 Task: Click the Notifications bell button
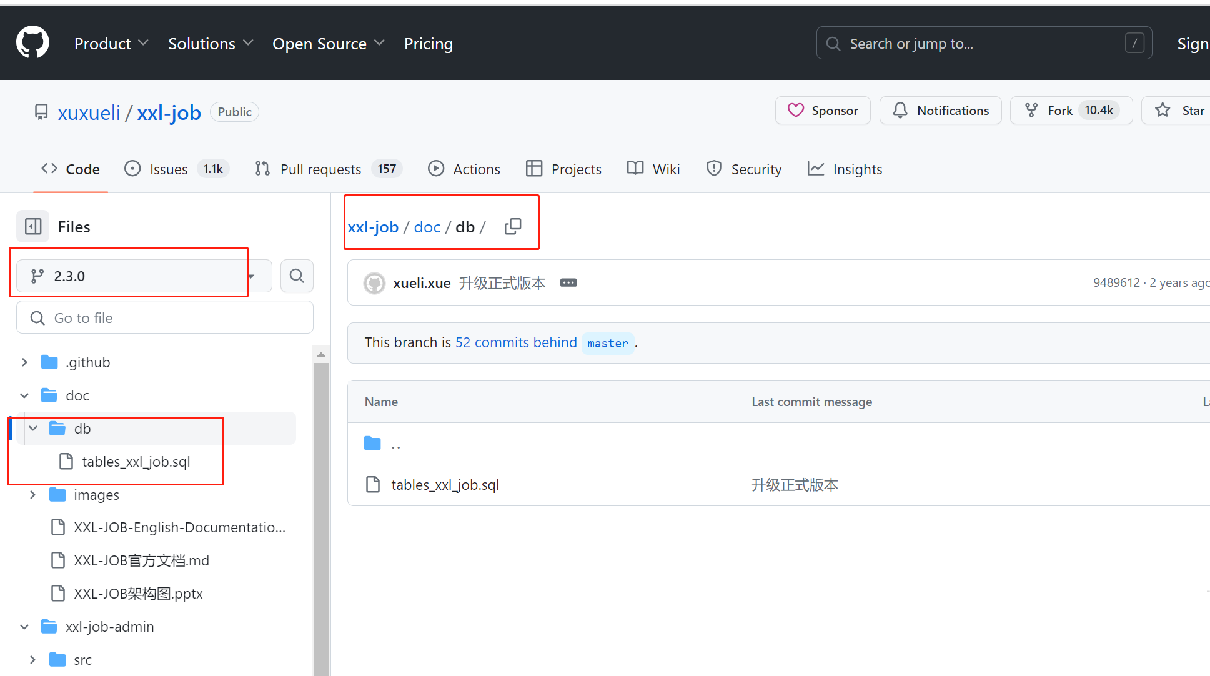[x=940, y=111]
